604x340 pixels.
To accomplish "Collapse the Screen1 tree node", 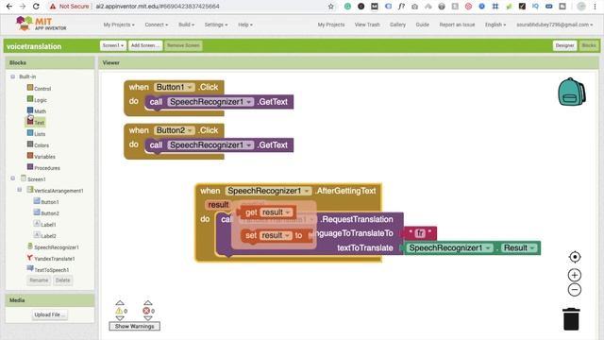I will [12, 178].
